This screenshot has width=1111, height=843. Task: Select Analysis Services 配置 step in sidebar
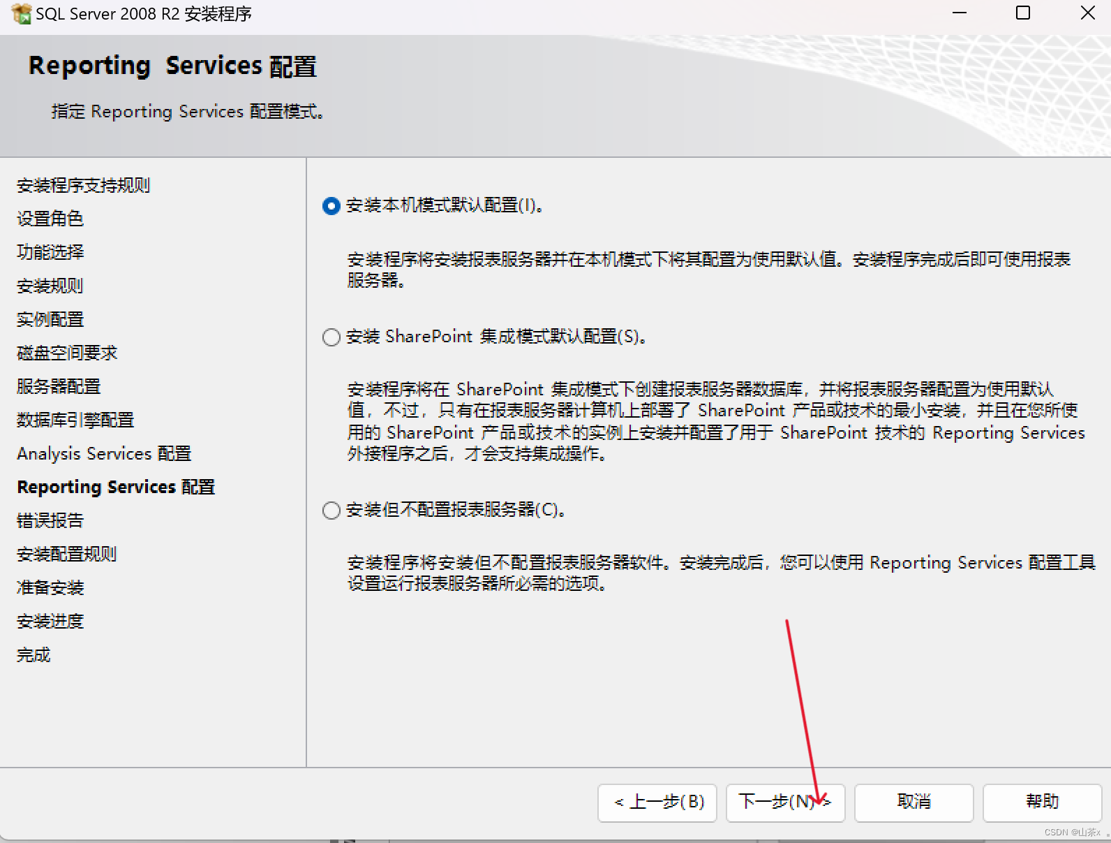[x=104, y=453]
